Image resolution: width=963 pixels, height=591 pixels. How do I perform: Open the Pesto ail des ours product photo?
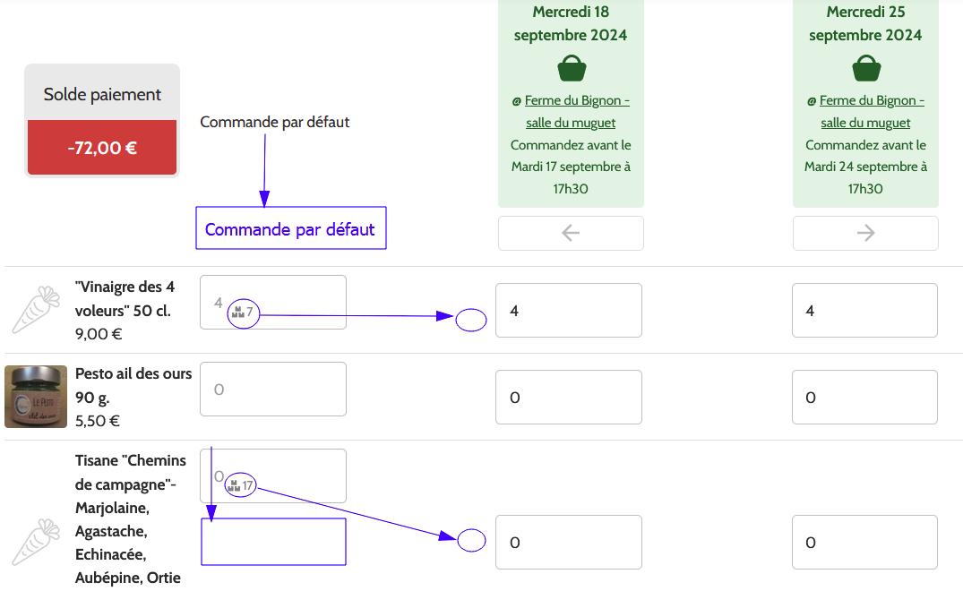tap(36, 397)
